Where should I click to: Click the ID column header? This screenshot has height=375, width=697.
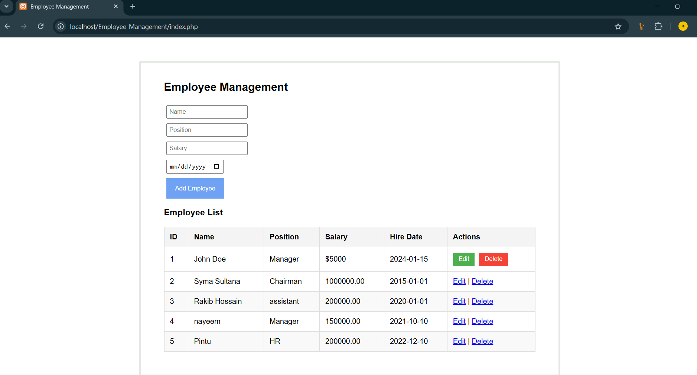tap(176, 237)
